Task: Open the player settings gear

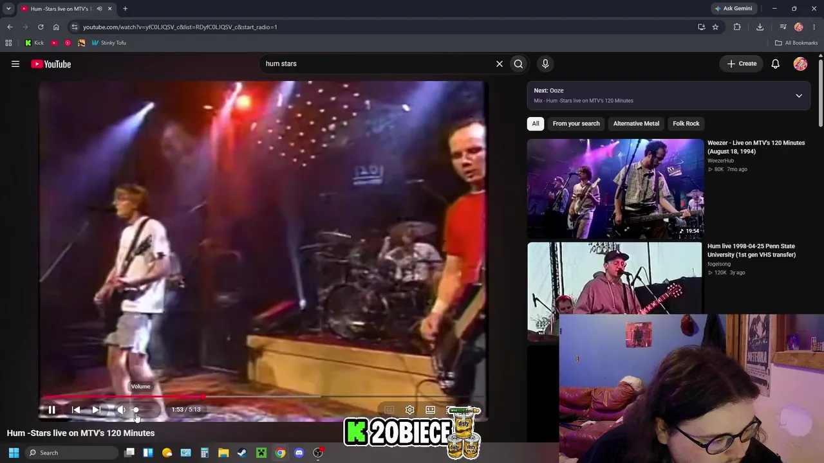Action: point(409,410)
